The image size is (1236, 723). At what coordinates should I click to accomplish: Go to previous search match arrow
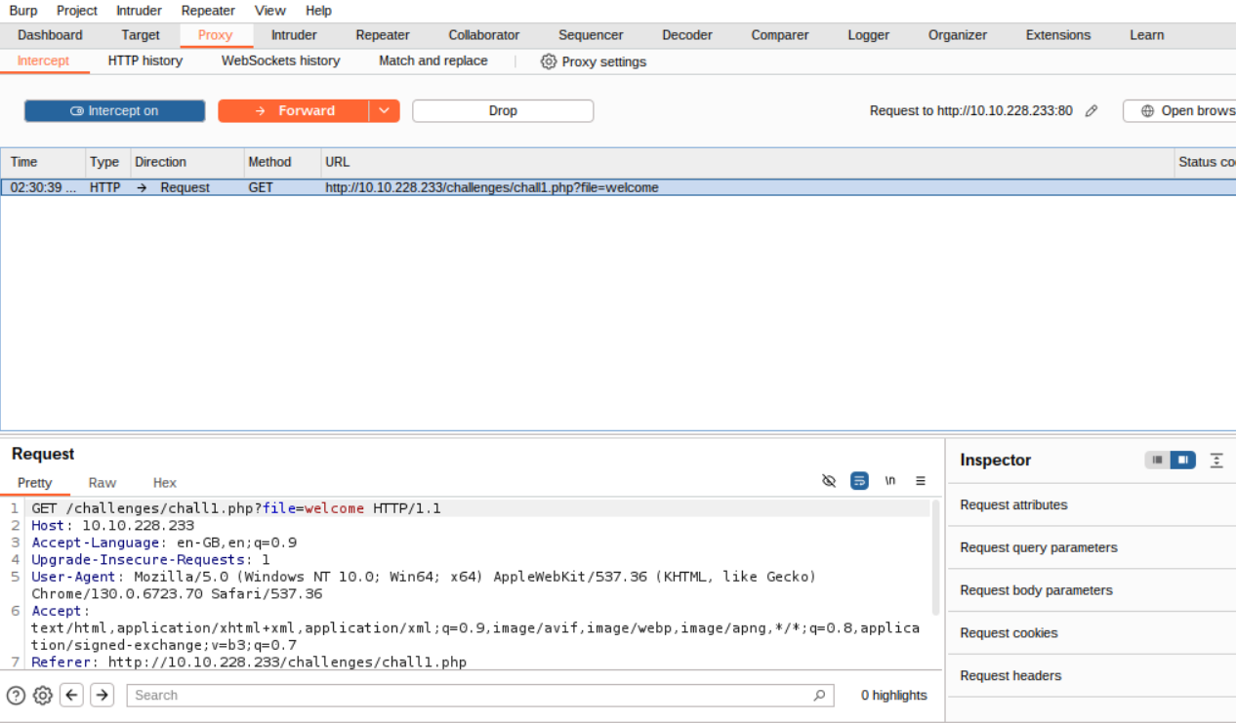[71, 695]
